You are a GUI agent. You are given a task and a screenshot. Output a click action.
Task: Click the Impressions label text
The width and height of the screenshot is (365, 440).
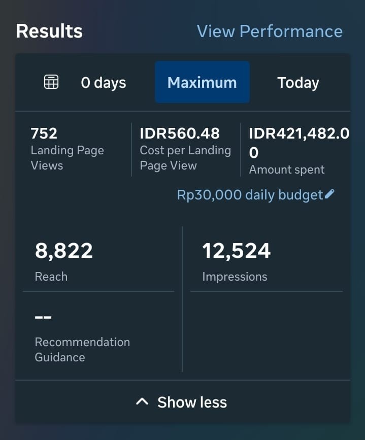(x=235, y=277)
